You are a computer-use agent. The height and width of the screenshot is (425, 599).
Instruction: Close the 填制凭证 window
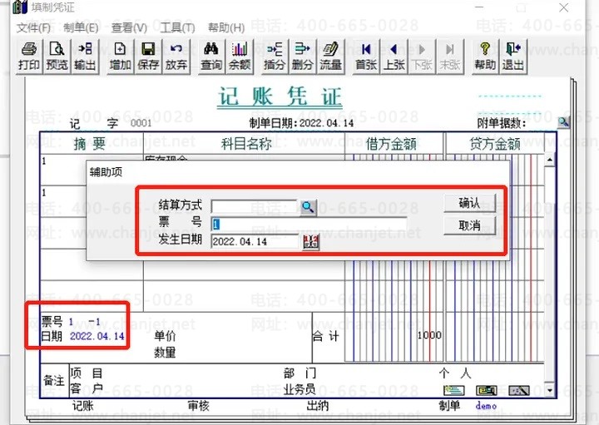564,7
